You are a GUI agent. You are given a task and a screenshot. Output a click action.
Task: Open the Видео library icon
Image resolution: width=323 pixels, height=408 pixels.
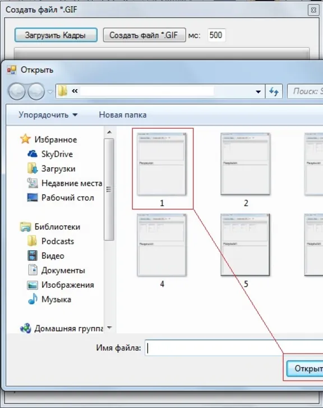point(33,256)
